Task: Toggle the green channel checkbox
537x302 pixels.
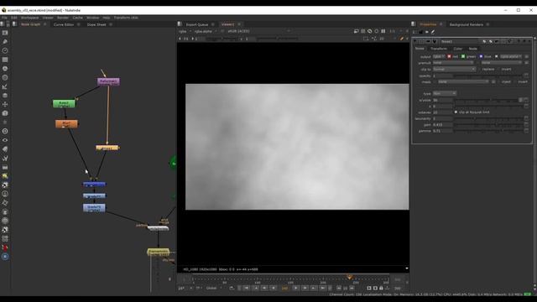Action: (x=463, y=56)
